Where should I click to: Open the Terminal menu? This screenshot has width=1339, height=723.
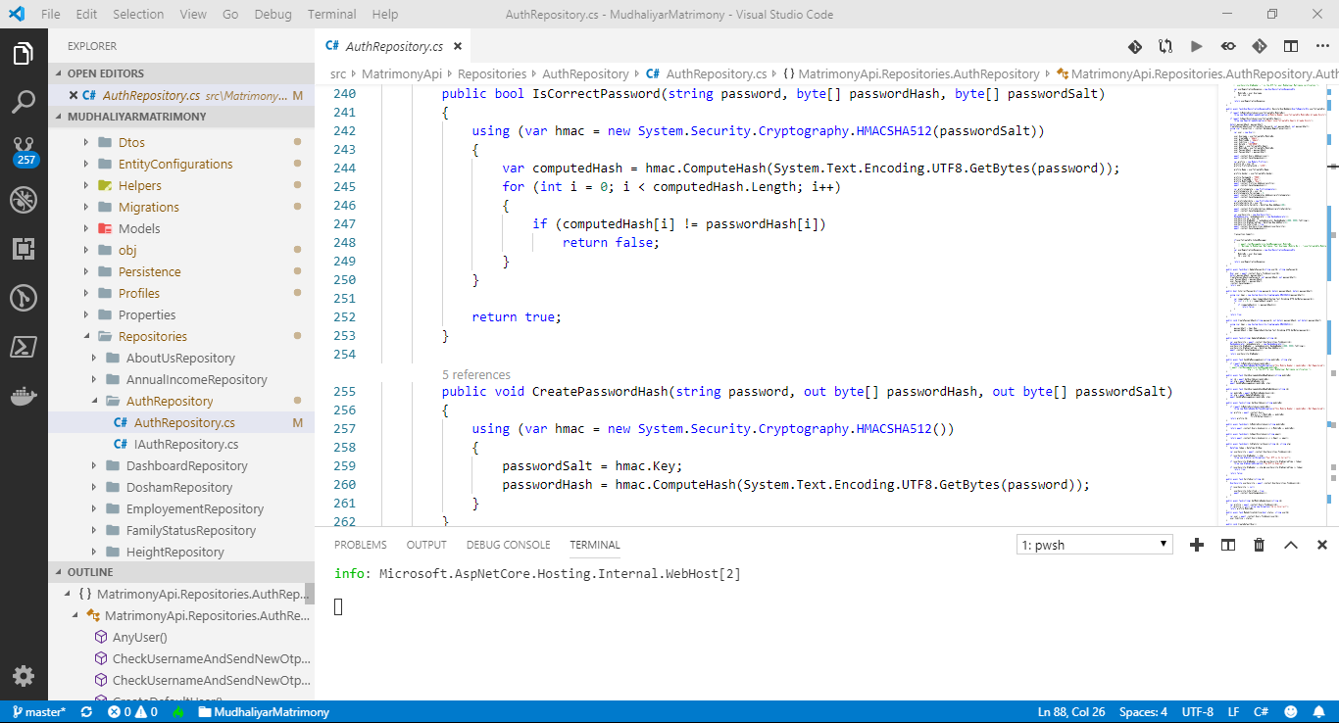(331, 14)
